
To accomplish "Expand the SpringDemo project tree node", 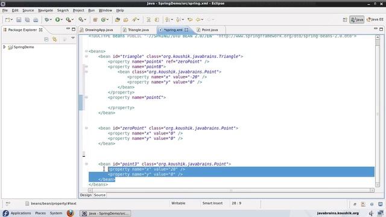I will click(x=4, y=47).
